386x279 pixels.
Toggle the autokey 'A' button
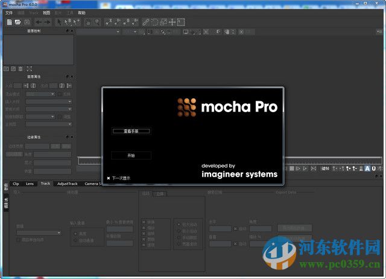[x=367, y=169]
